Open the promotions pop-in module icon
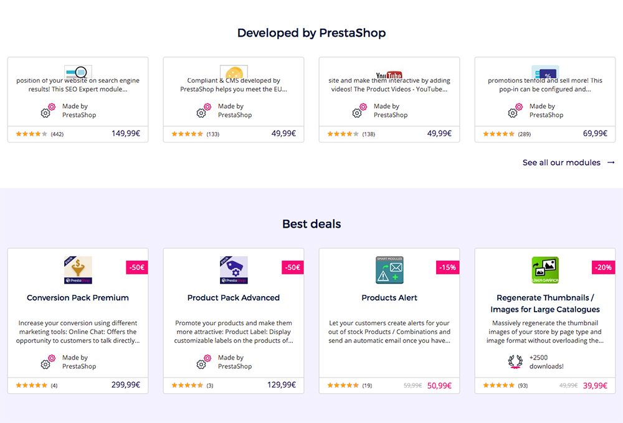Image resolution: width=623 pixels, height=423 pixels. tap(545, 72)
